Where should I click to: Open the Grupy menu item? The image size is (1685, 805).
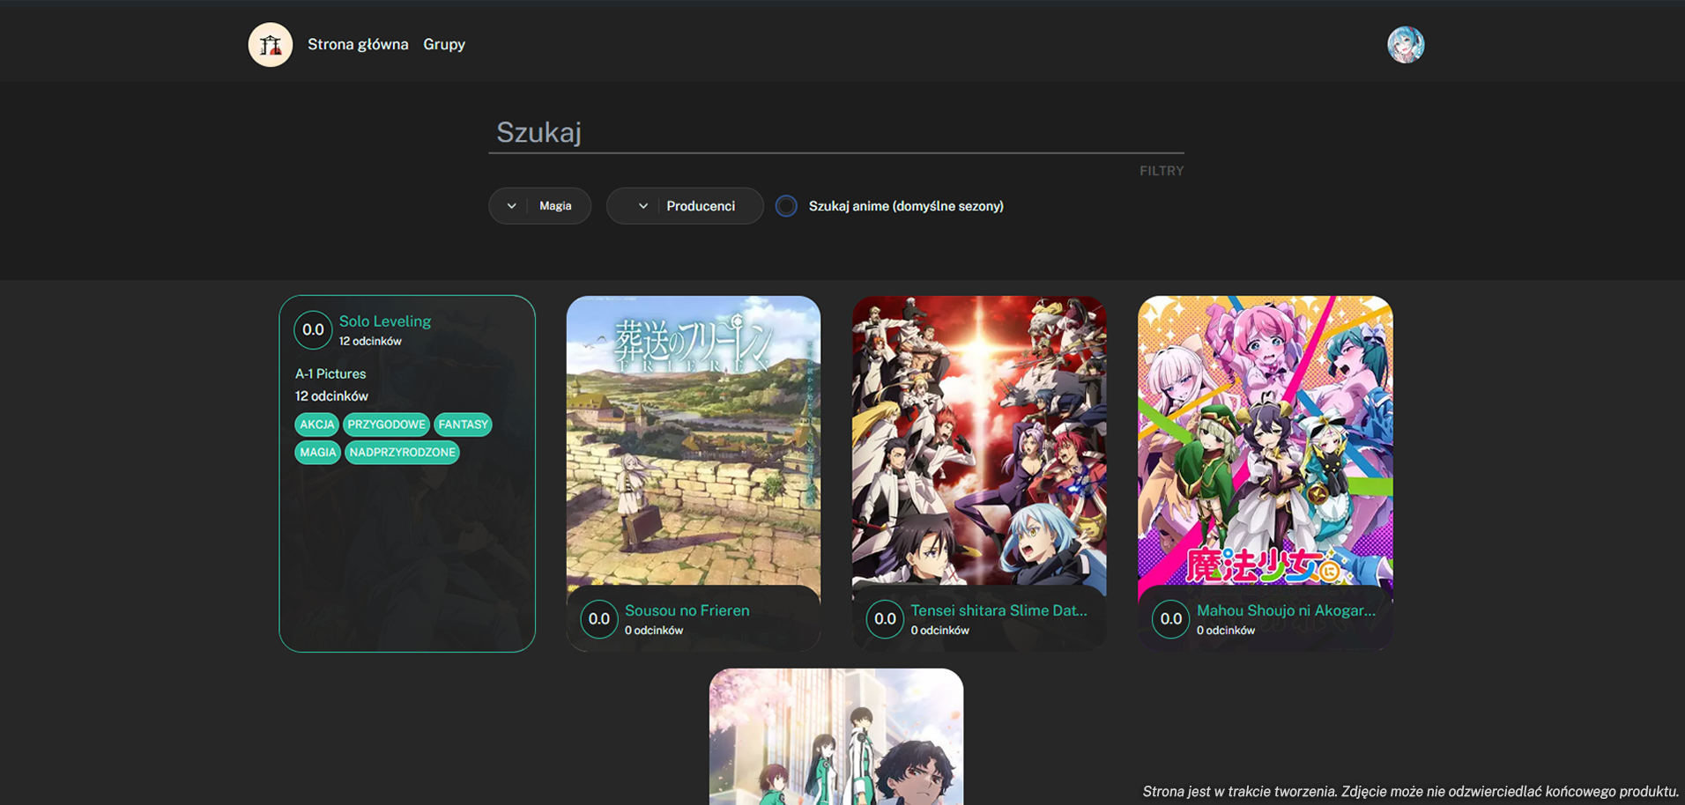click(x=443, y=44)
